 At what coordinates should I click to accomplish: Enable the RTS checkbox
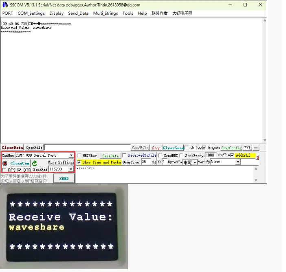point(4,170)
